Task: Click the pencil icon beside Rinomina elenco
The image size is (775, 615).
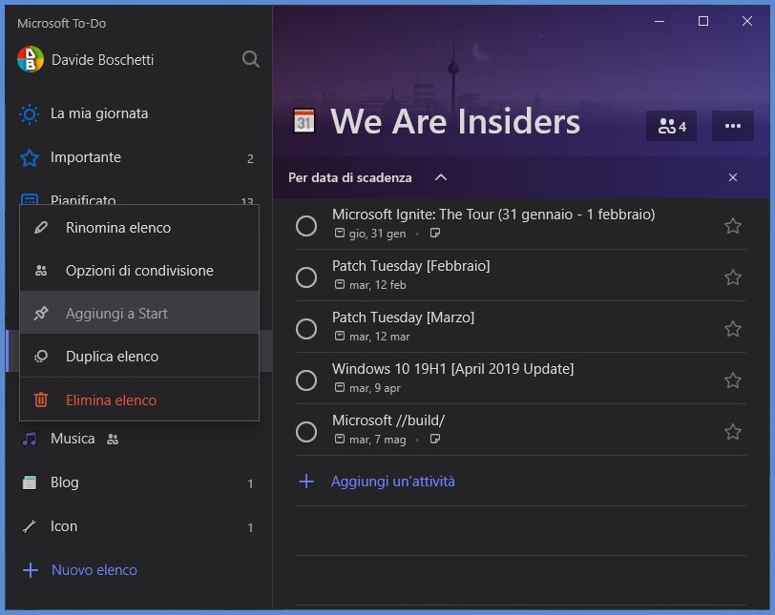Action: [x=41, y=228]
